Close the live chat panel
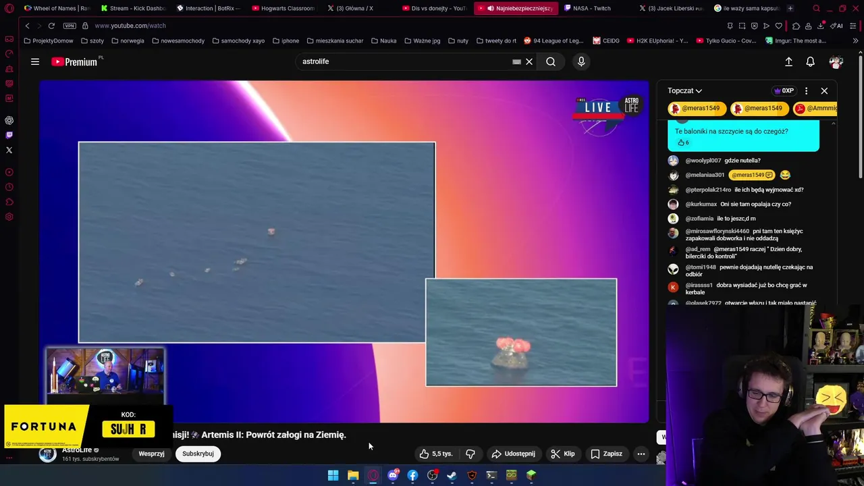864x486 pixels. pos(824,90)
